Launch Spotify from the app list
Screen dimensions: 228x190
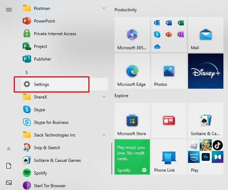(65, 173)
